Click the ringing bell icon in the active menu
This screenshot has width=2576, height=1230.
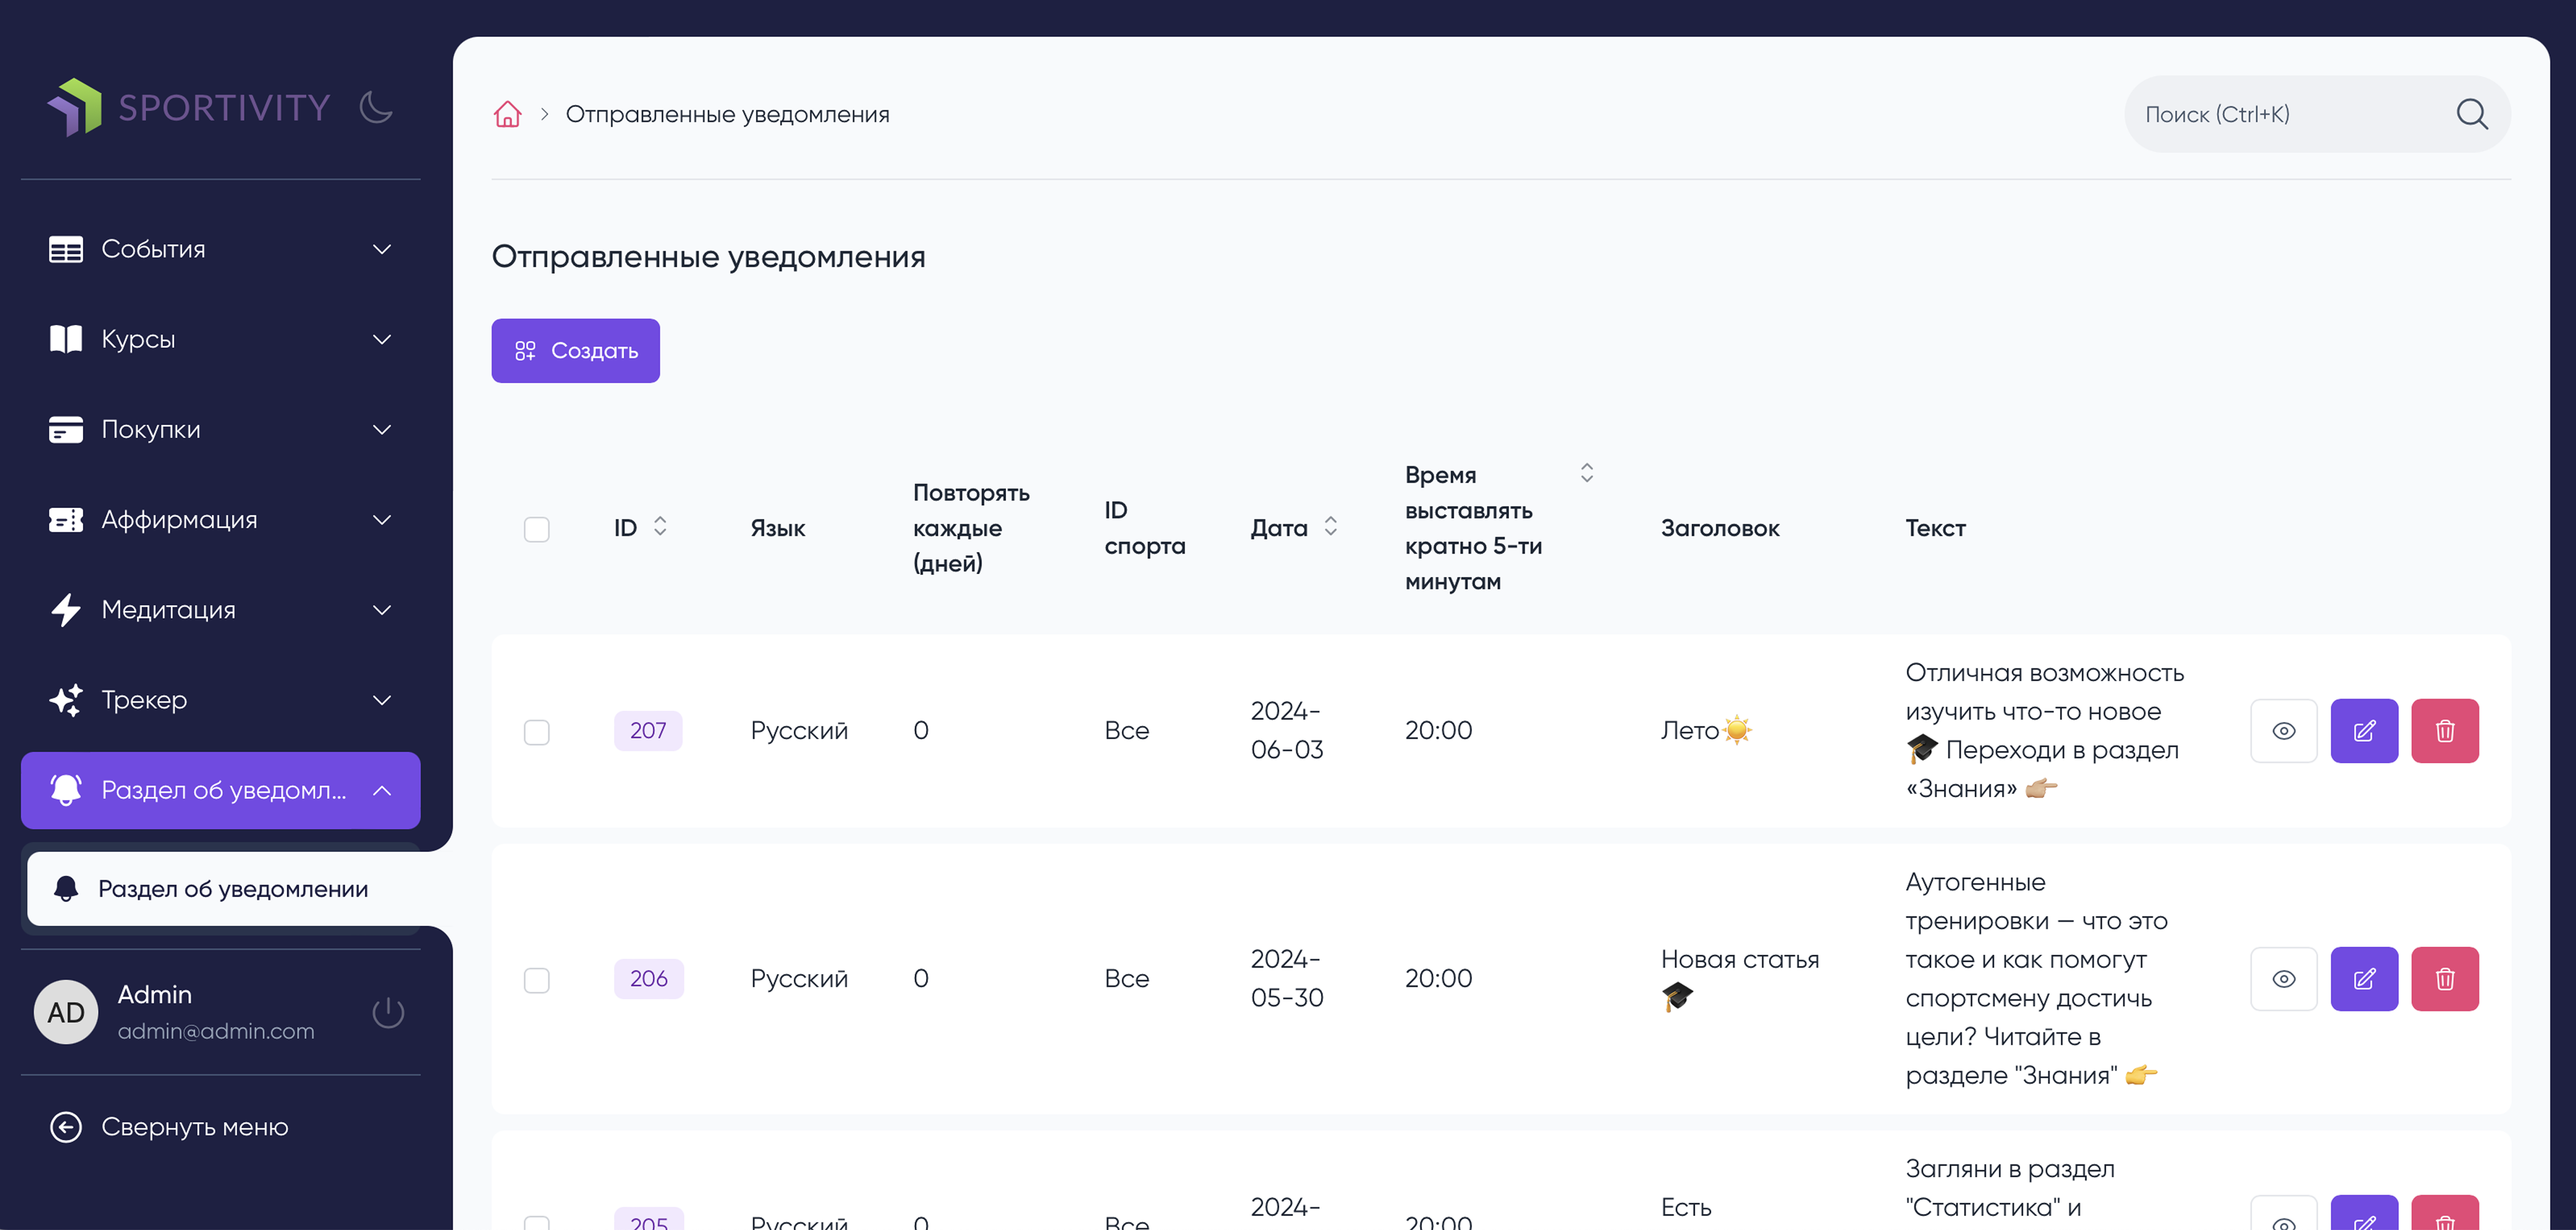66,789
